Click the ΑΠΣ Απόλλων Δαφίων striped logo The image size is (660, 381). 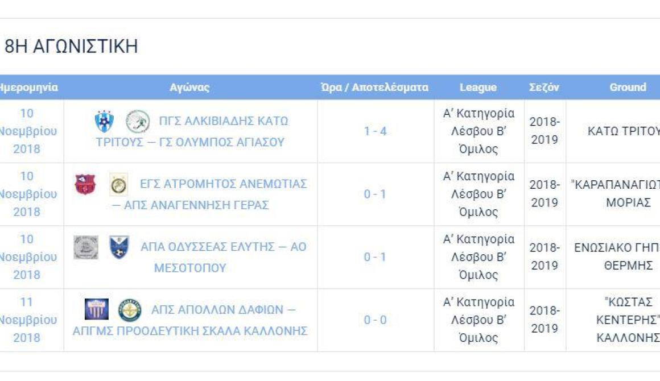click(x=96, y=309)
